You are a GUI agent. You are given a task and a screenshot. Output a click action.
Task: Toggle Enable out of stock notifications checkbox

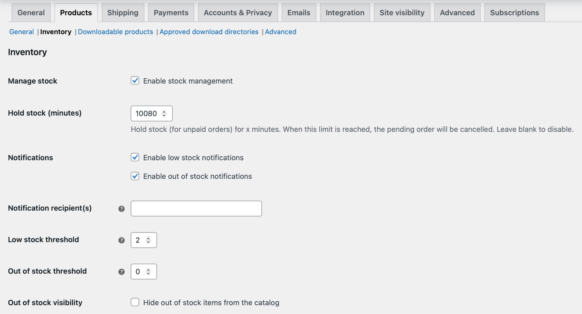point(135,176)
